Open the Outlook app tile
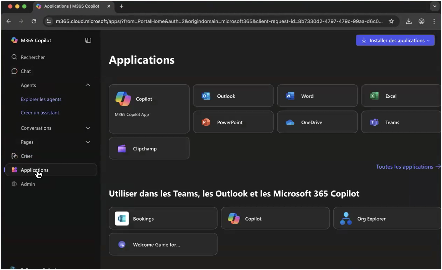442x270 pixels. tap(233, 96)
